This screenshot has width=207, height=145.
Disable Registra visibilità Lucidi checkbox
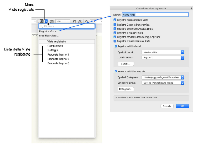coord(116,46)
